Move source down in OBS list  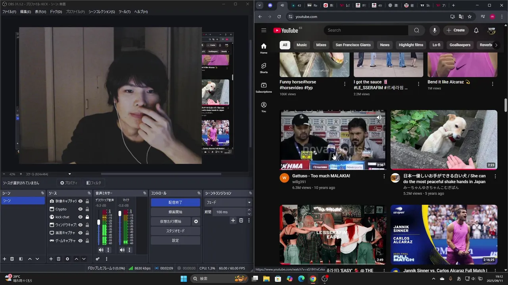pos(84,259)
